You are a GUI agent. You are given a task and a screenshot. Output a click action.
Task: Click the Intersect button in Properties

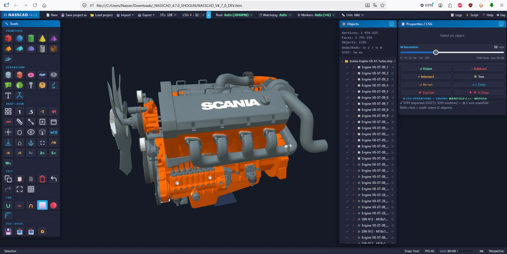pyautogui.click(x=426, y=77)
